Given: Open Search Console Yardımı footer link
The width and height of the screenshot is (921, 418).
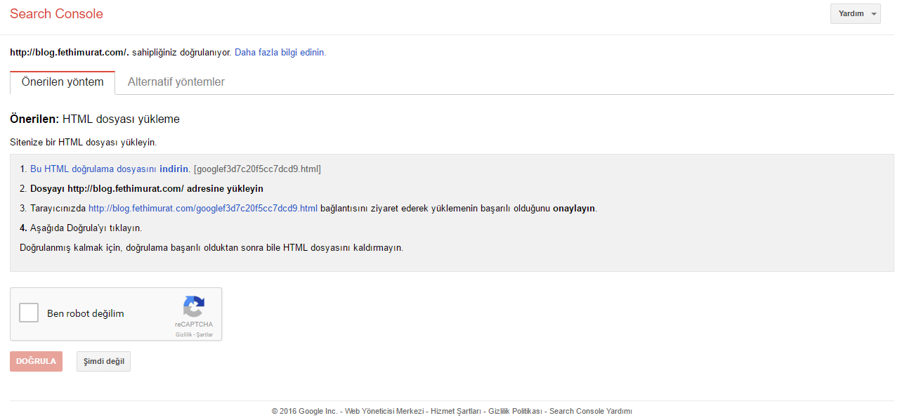Looking at the screenshot, I should 591,411.
